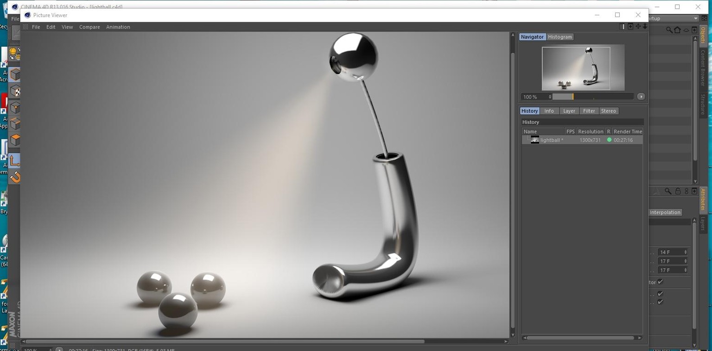Open the Compare menu
The width and height of the screenshot is (712, 351).
pyautogui.click(x=89, y=27)
